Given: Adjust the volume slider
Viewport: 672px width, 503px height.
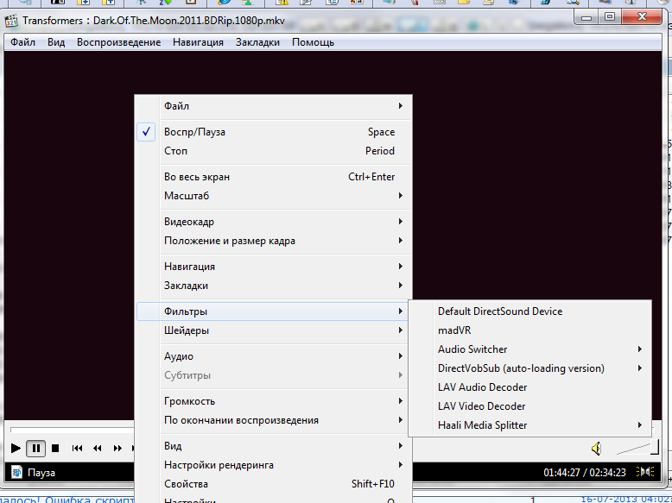Looking at the screenshot, I should click(x=637, y=448).
